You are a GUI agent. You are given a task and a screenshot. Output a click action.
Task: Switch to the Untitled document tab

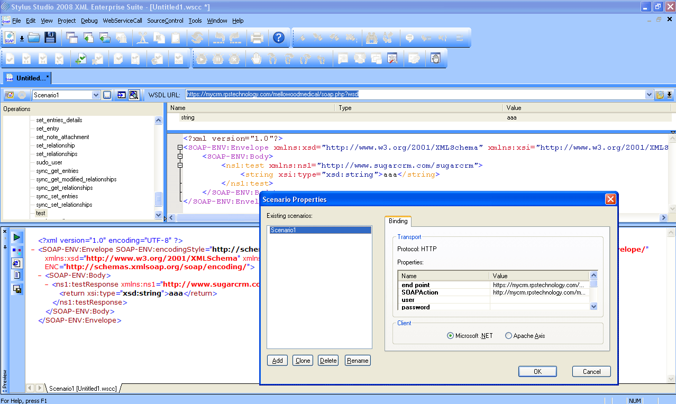27,78
